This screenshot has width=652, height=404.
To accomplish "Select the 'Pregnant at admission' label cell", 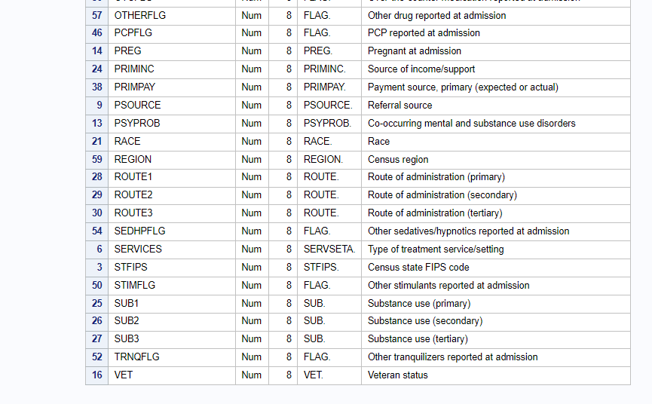I will point(415,51).
